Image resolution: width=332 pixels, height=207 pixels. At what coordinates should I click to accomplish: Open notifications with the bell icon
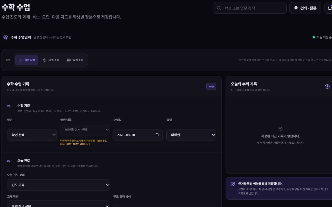pyautogui.click(x=329, y=8)
